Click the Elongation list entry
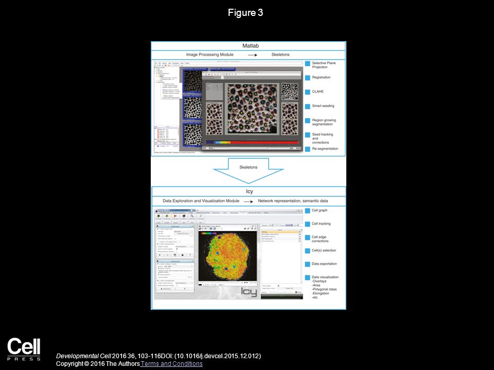This screenshot has width=494, height=370. [321, 293]
